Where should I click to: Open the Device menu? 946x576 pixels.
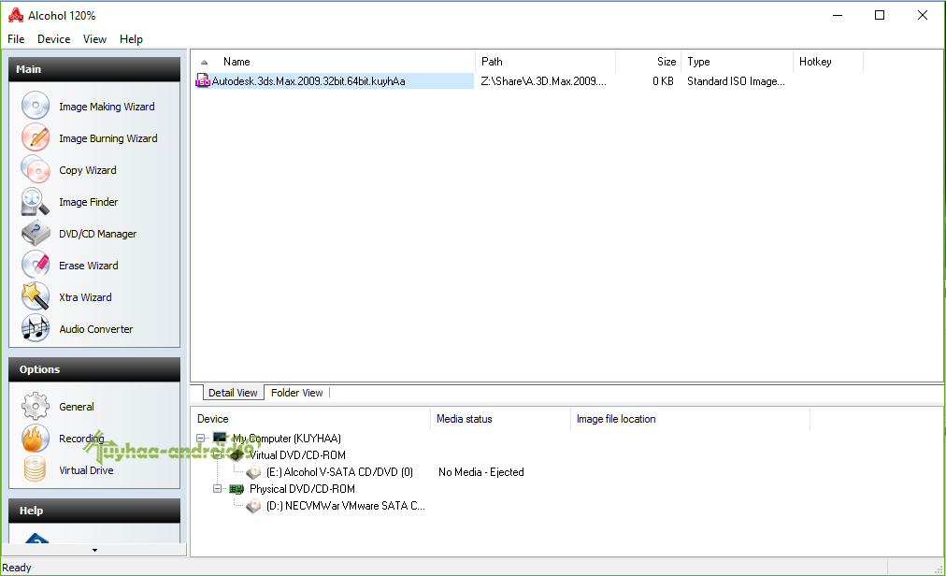pyautogui.click(x=53, y=39)
